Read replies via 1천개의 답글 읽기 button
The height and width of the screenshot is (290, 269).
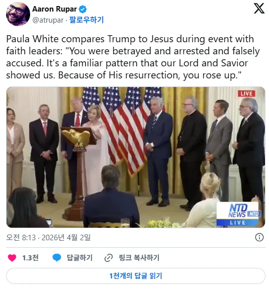pos(136,276)
